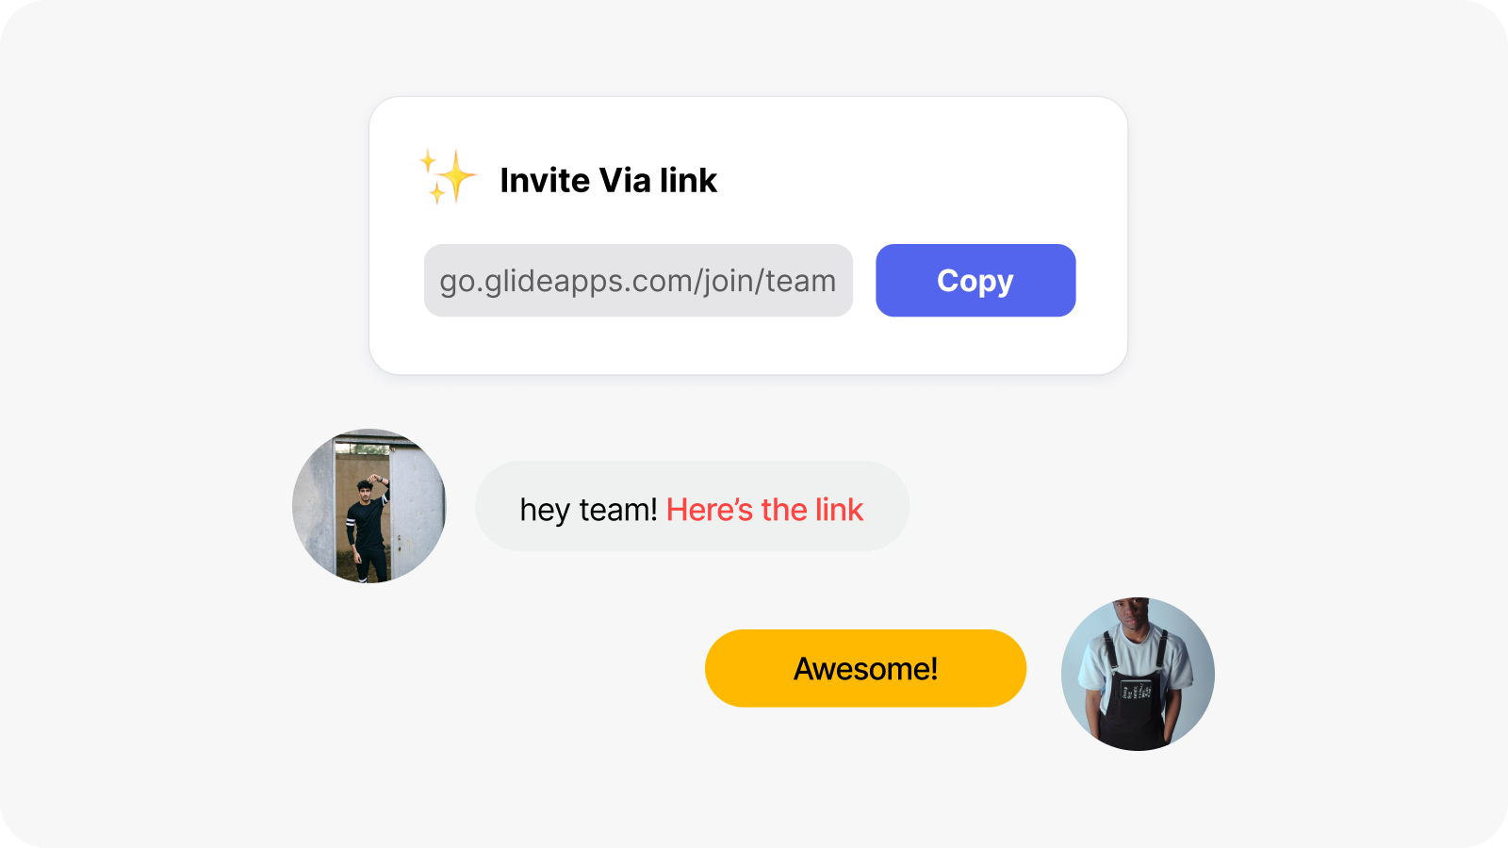Click the large yellow four-point star

click(457, 176)
